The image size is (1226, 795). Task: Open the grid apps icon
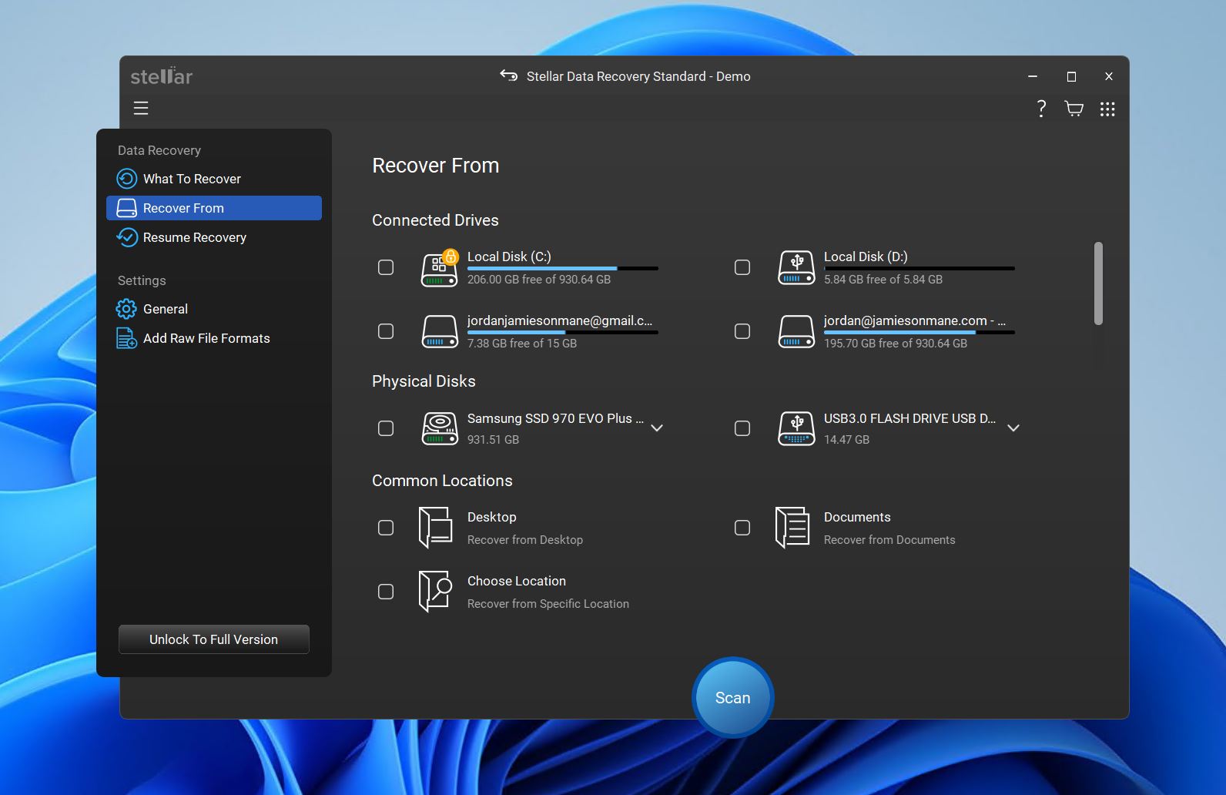[x=1107, y=109]
